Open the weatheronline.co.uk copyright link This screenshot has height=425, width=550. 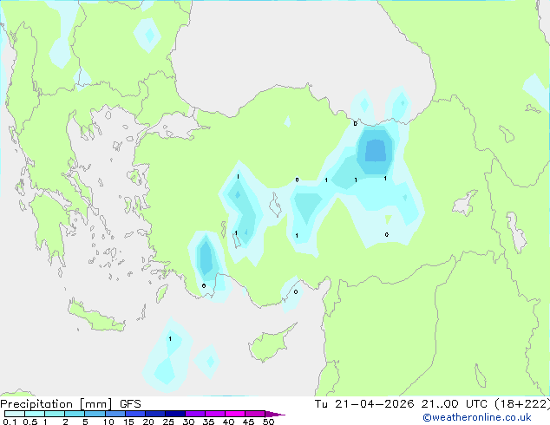[x=477, y=417]
